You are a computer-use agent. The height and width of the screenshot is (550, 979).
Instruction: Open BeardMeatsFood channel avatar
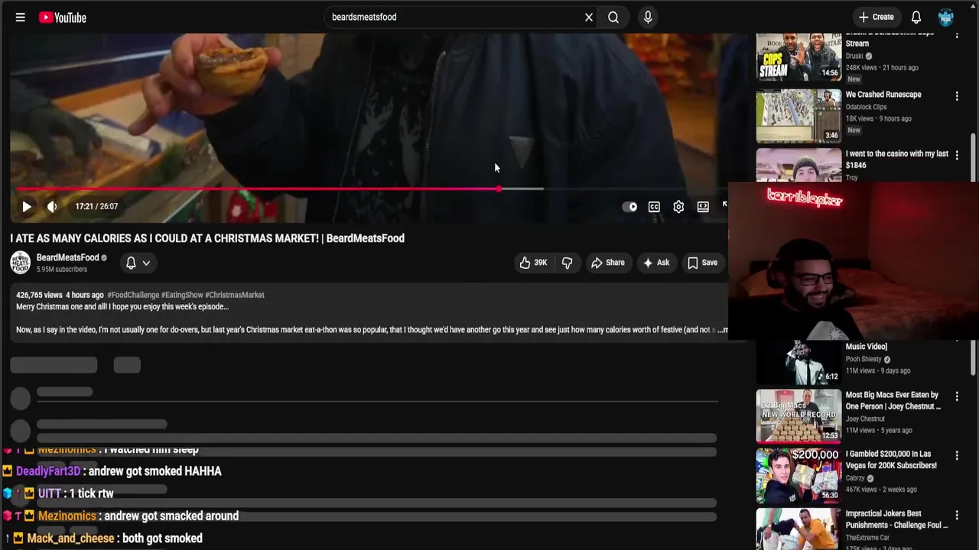pos(21,262)
